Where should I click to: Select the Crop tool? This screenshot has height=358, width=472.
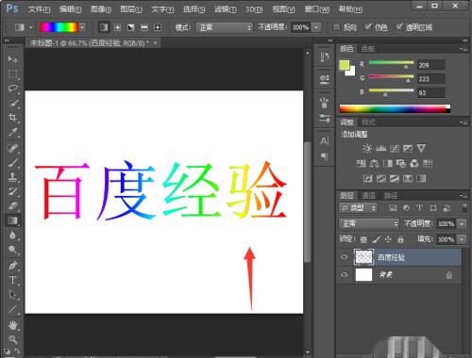(12, 118)
